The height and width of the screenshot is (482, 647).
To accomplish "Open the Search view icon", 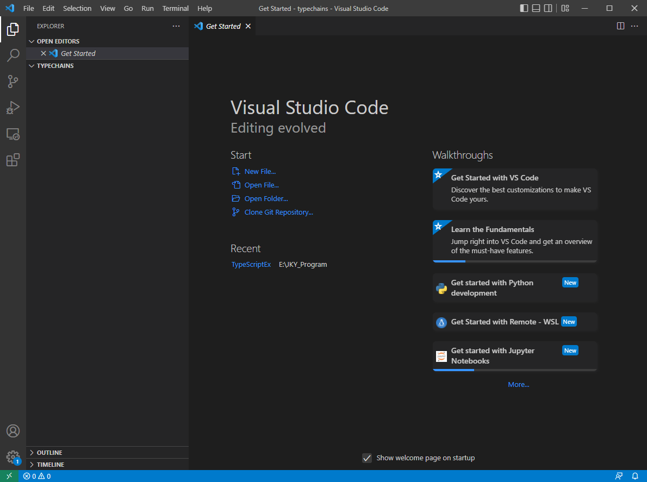I will (13, 55).
